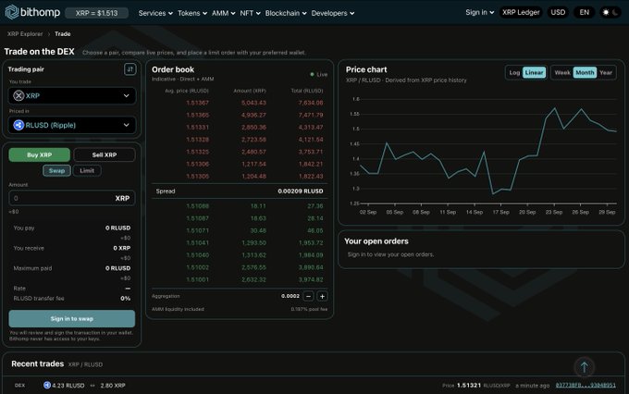Image resolution: width=629 pixels, height=394 pixels.
Task: Click the XRP Ledger network selector
Action: [x=521, y=12]
